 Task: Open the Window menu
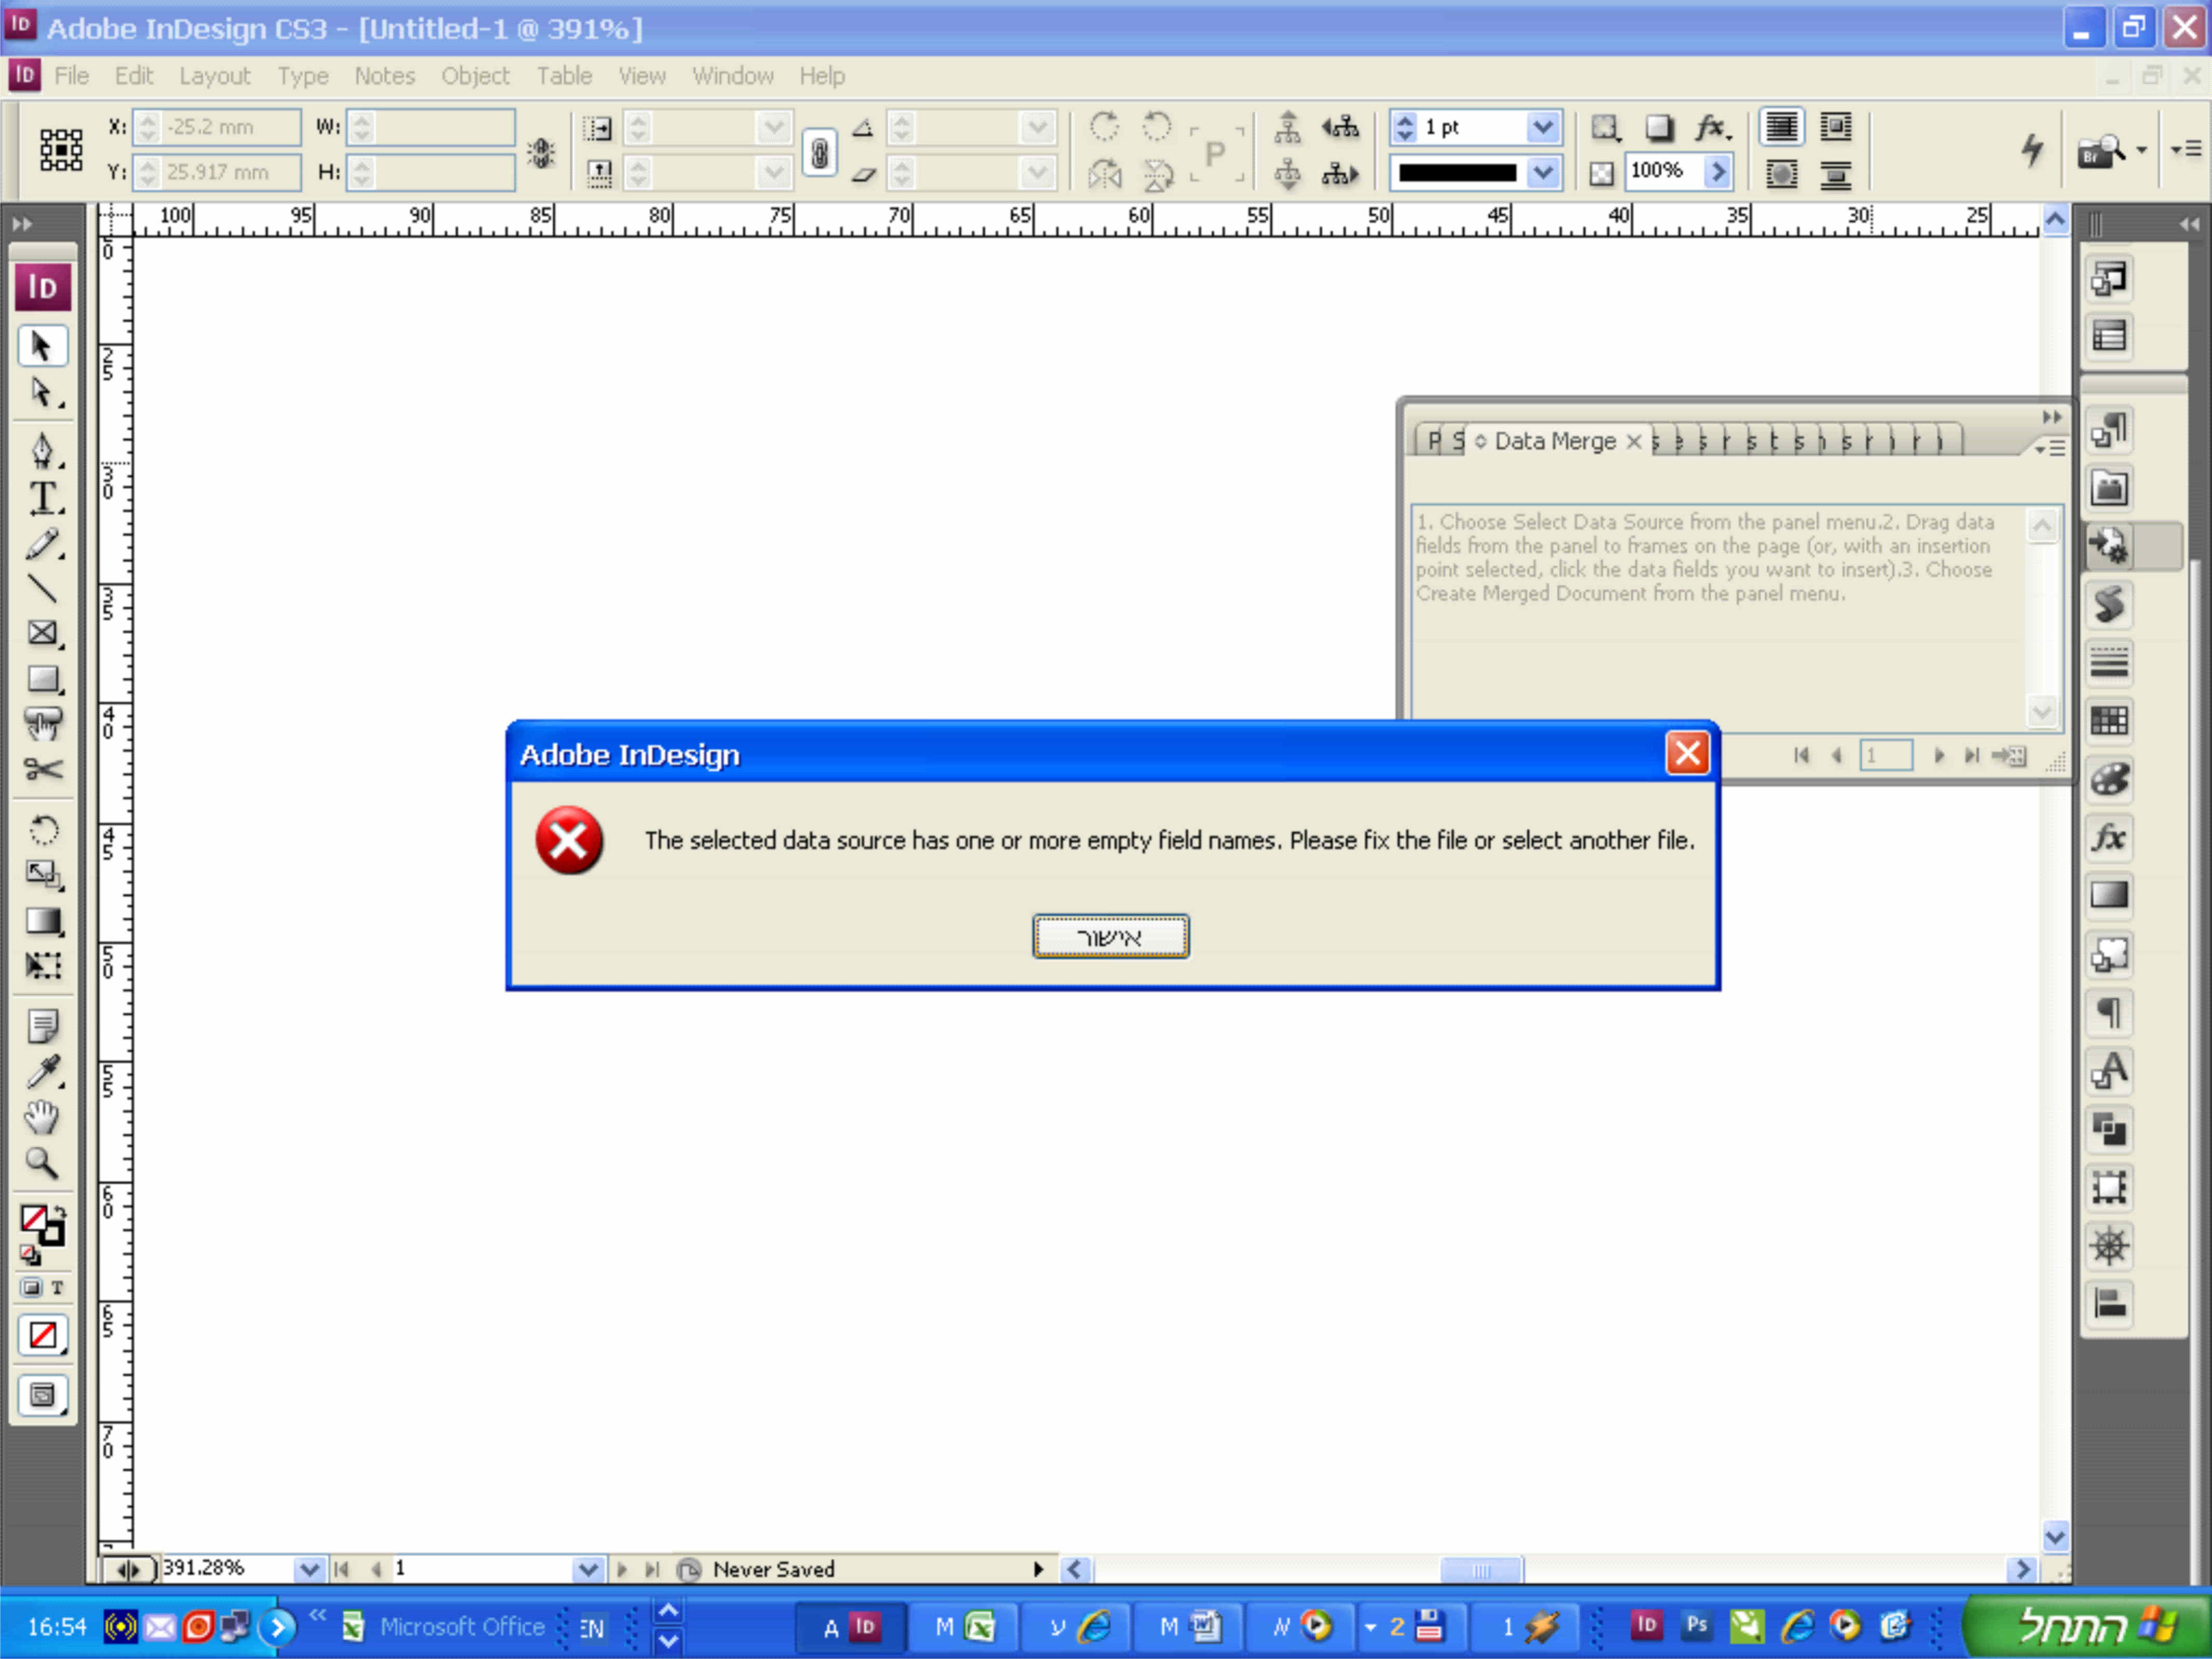(x=732, y=76)
